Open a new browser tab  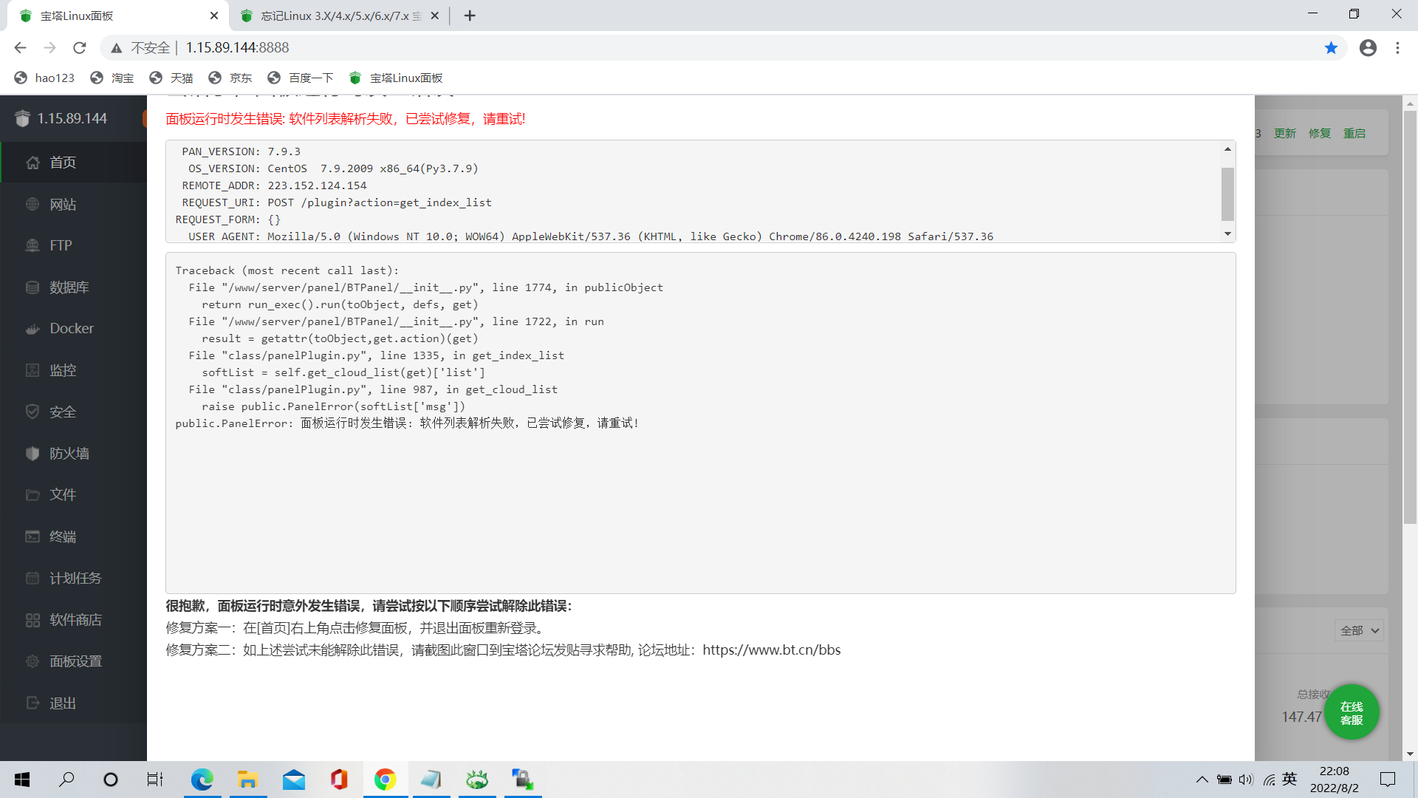coord(470,16)
